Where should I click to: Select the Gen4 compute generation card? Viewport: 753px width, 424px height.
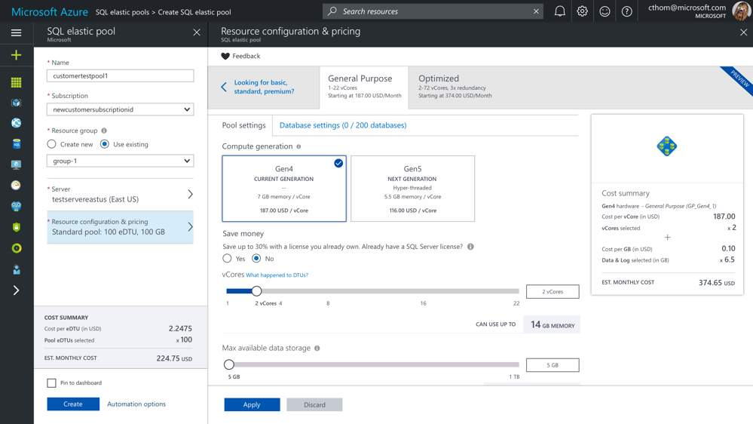point(284,189)
